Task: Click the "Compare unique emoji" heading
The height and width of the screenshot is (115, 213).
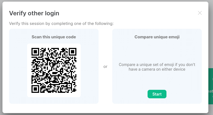Action: coord(157,37)
